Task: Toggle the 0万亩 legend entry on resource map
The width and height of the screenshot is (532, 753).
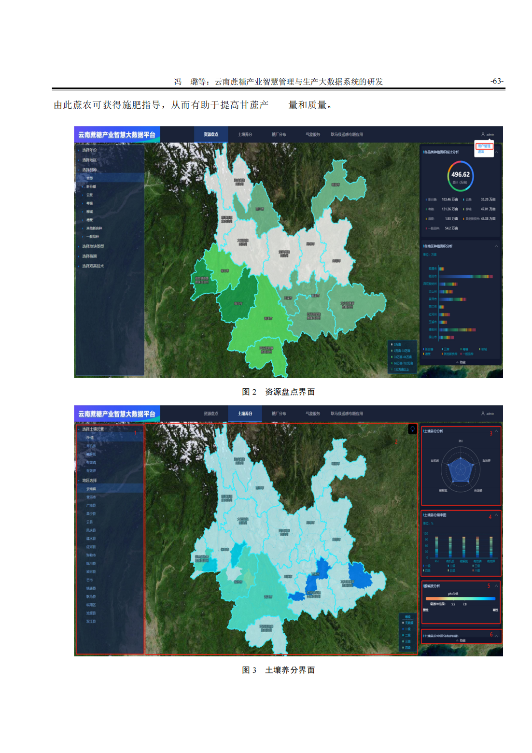Action: (x=397, y=344)
